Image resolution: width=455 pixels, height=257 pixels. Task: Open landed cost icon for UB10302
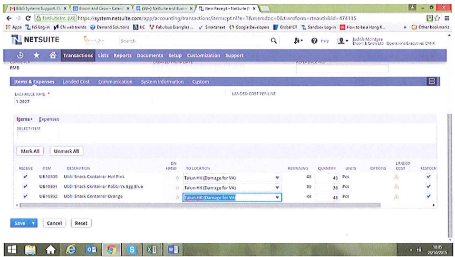(396, 196)
